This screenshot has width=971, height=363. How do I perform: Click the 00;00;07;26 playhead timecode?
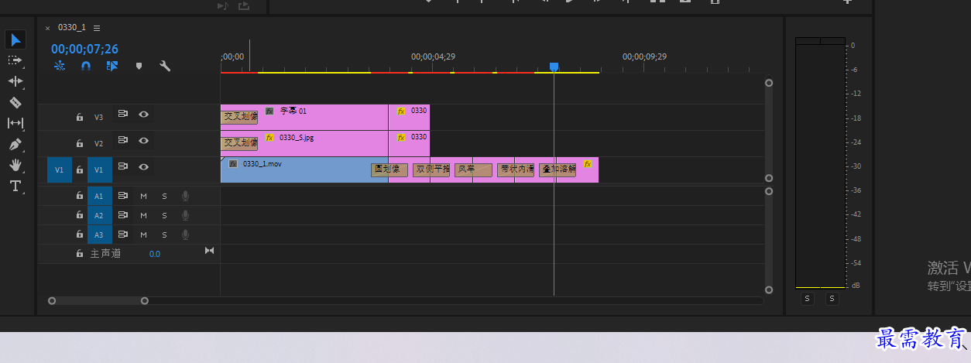pos(84,49)
